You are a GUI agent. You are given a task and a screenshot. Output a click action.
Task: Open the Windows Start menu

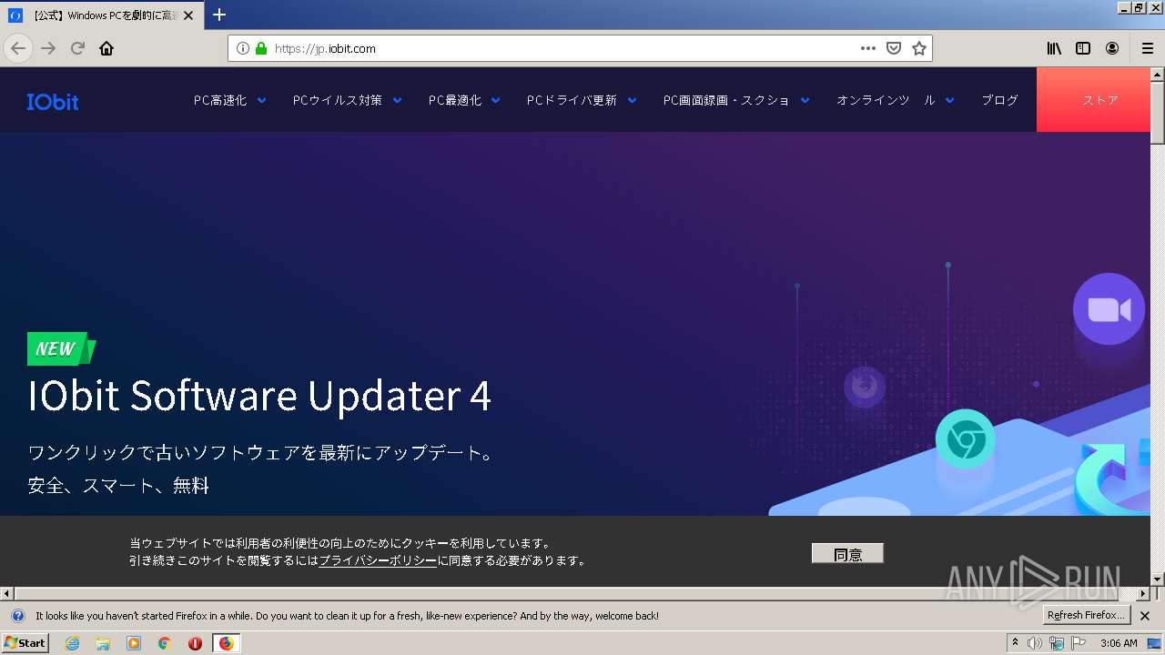tap(25, 643)
